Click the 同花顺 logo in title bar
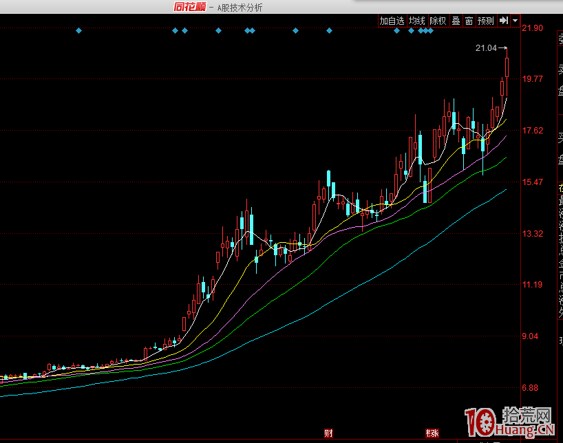 coord(190,7)
